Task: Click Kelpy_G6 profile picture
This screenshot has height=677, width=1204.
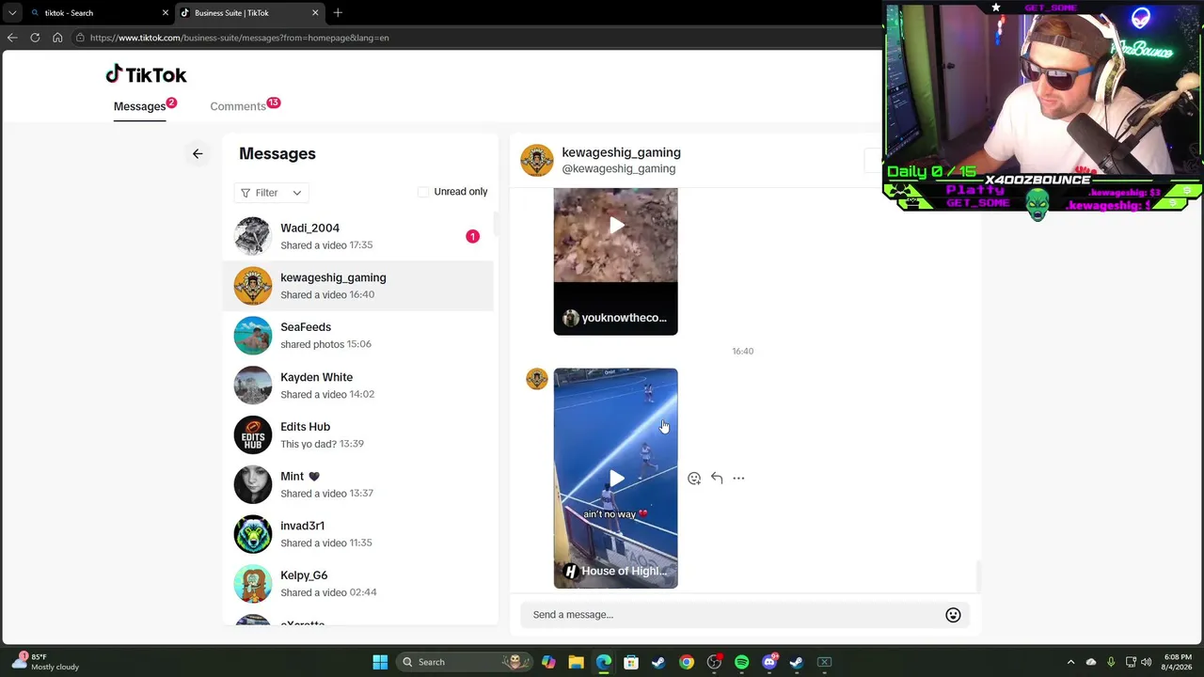Action: click(252, 584)
